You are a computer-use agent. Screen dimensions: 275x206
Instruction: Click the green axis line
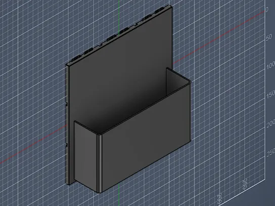[119, 18]
